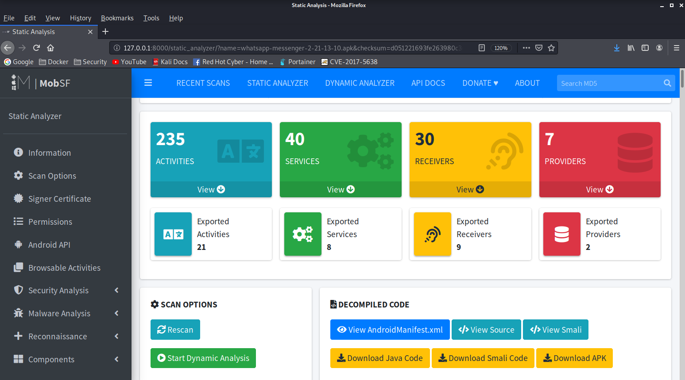Click the Exported Providers database icon
Image resolution: width=685 pixels, height=380 pixels.
click(561, 234)
